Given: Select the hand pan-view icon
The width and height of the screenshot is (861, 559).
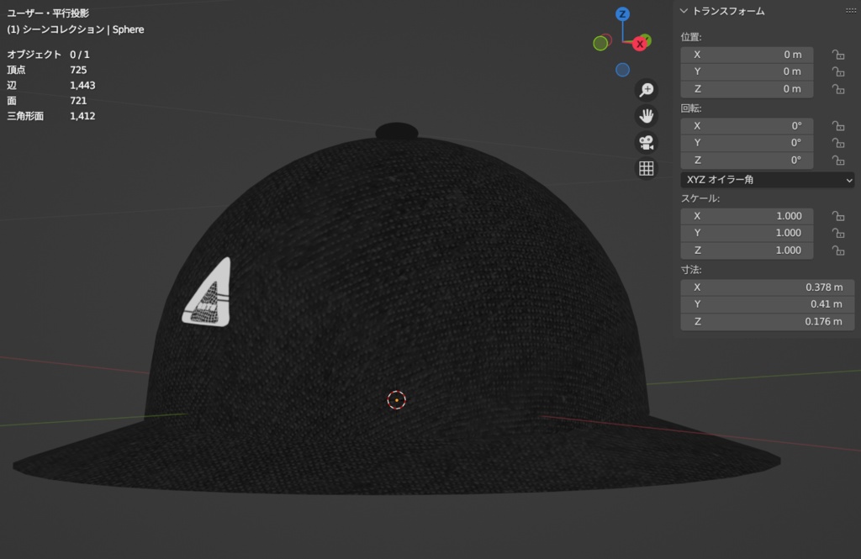Looking at the screenshot, I should coord(645,115).
